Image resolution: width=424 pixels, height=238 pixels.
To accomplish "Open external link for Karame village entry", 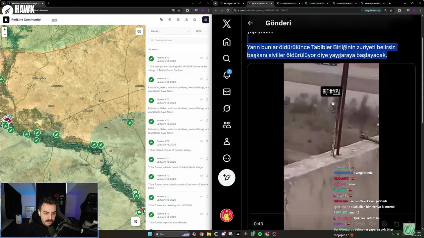I will (x=207, y=141).
